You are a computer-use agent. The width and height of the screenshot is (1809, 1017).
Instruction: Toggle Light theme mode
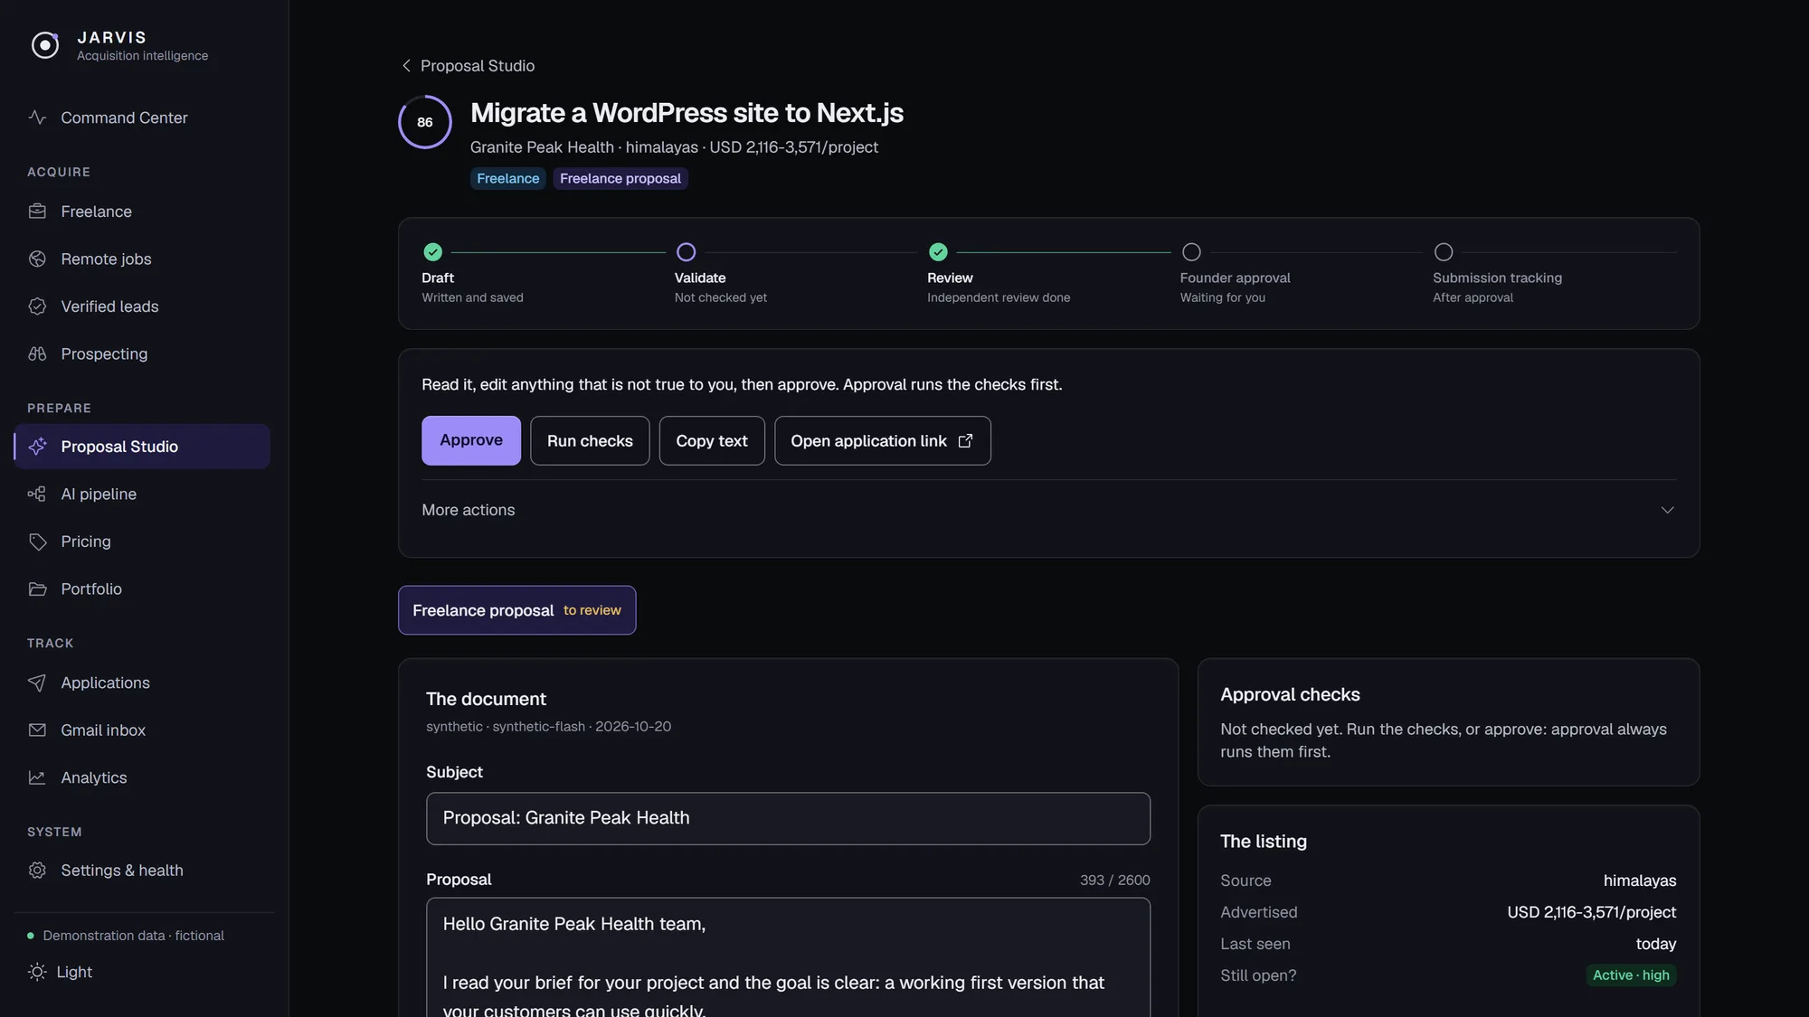[x=61, y=972]
